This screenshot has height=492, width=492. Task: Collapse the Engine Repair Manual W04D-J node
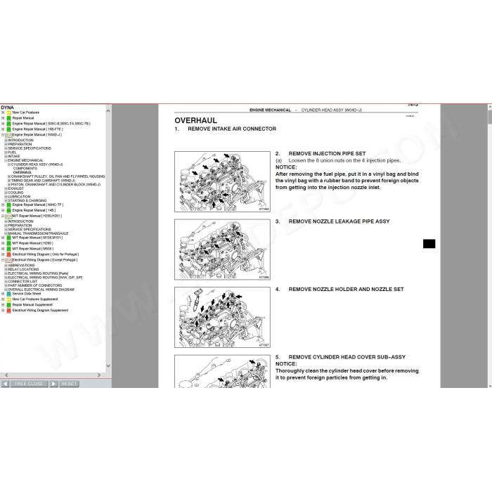[x=3, y=135]
